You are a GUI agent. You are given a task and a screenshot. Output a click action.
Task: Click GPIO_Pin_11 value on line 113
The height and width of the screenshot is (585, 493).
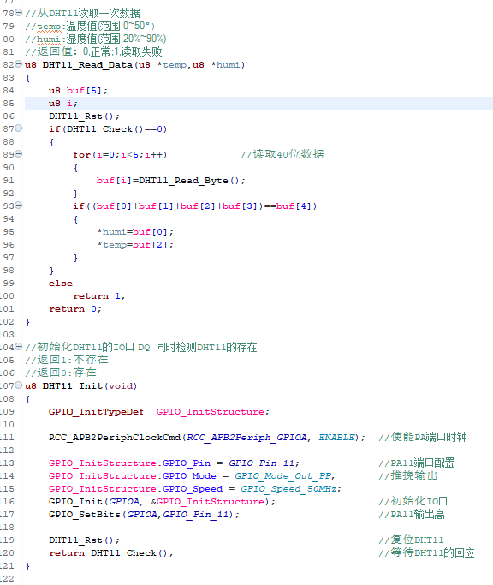coord(261,463)
